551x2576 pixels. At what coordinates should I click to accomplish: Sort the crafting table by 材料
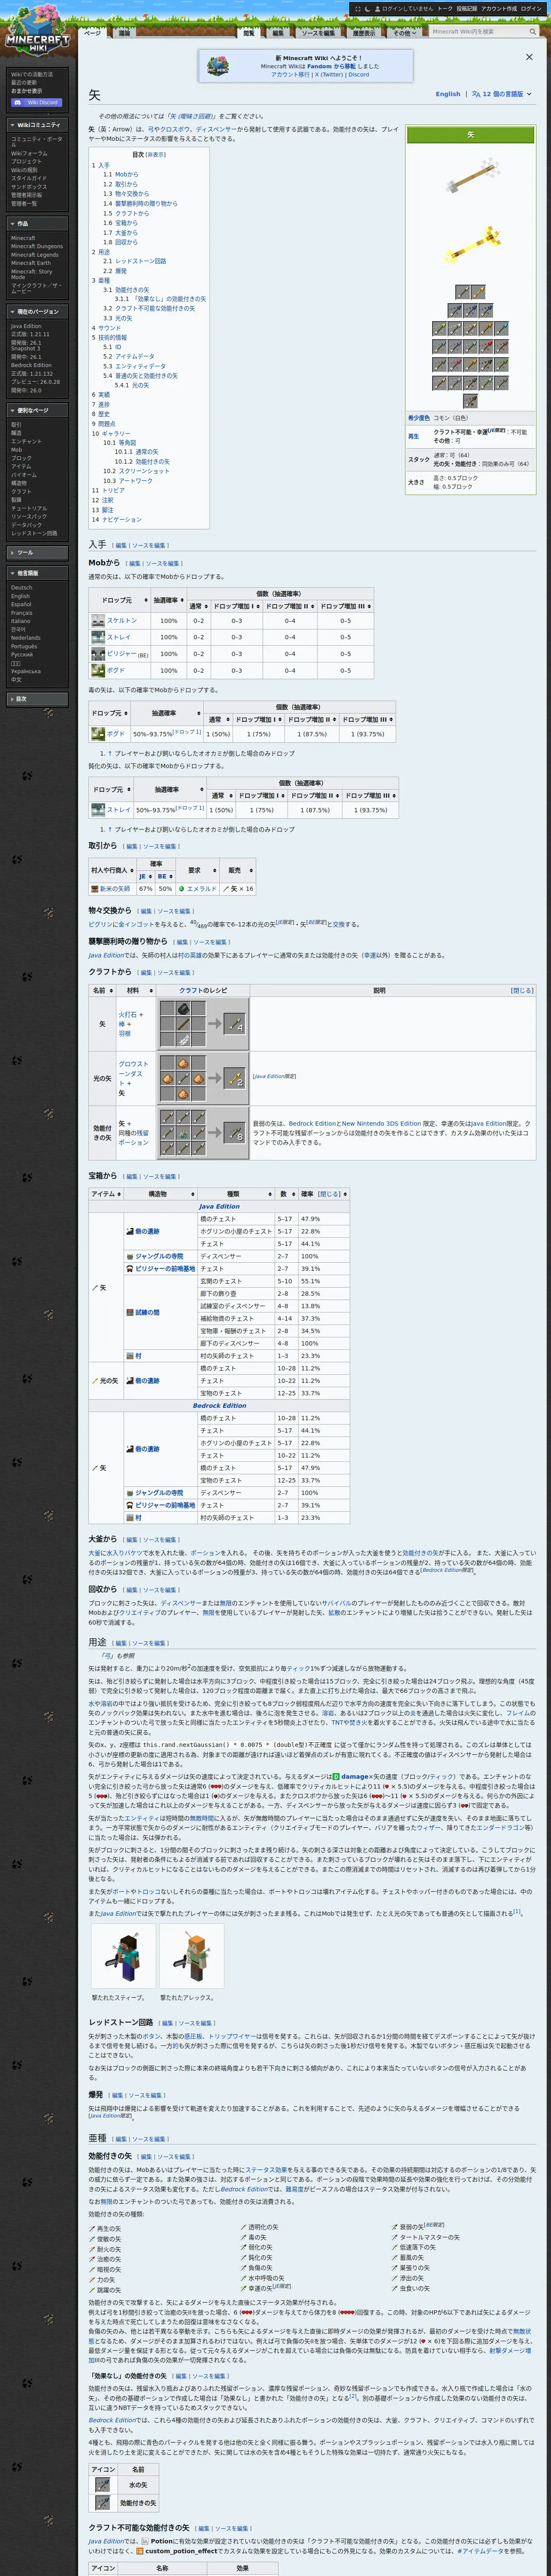(135, 990)
